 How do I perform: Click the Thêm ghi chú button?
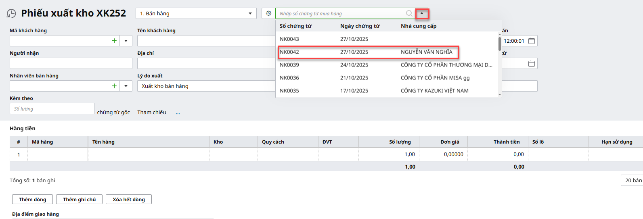80,199
